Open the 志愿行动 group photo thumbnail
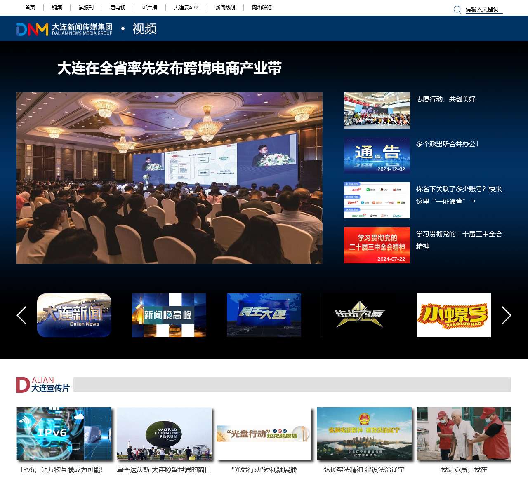The height and width of the screenshot is (481, 528). pos(377,110)
